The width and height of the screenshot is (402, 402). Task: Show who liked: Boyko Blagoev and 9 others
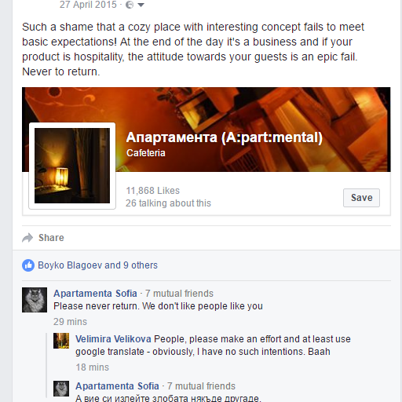[97, 265]
